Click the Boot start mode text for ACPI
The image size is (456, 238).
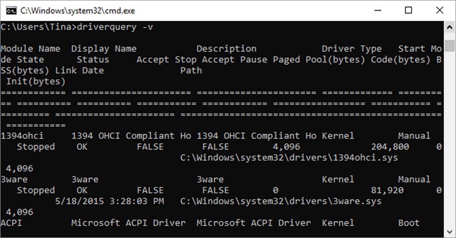(x=408, y=223)
